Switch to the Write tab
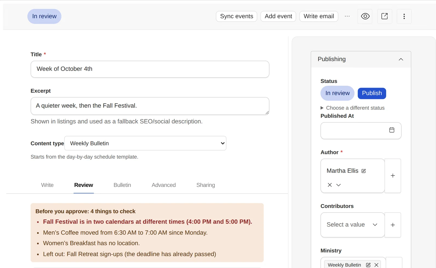This screenshot has width=436, height=268. 47,185
